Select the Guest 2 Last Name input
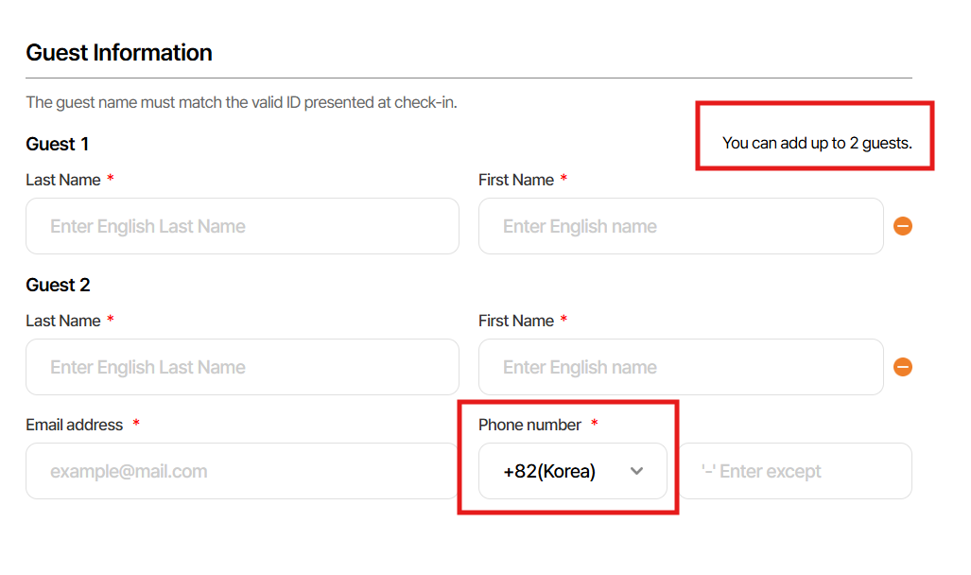The image size is (971, 575). 242,367
